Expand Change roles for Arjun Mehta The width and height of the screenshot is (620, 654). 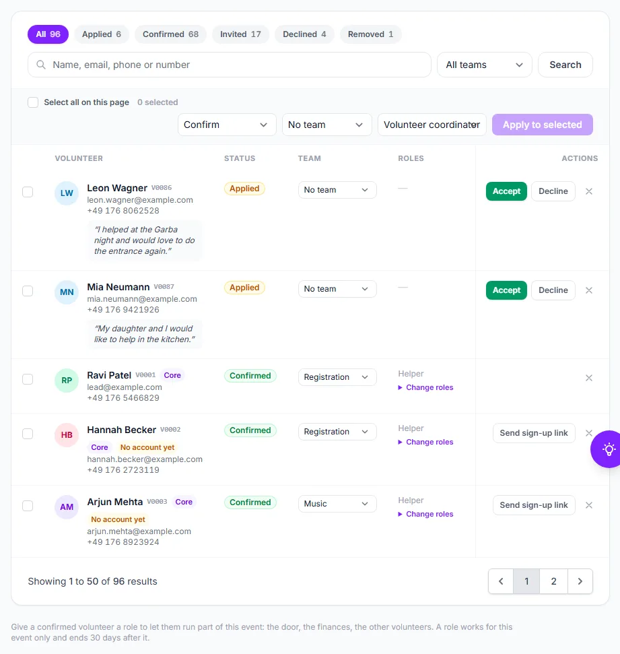coord(425,515)
